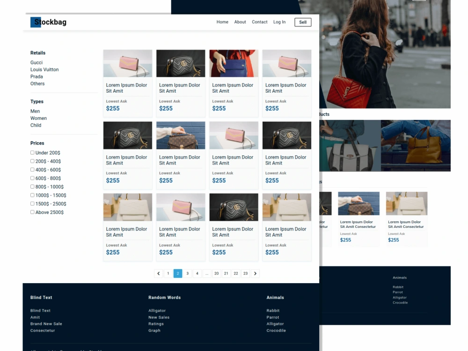Click footer link Graph
Image resolution: width=468 pixels, height=351 pixels.
click(154, 330)
